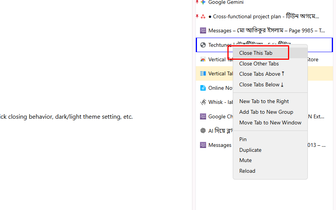
Task: Click the Whisk favicon
Action: tap(203, 102)
